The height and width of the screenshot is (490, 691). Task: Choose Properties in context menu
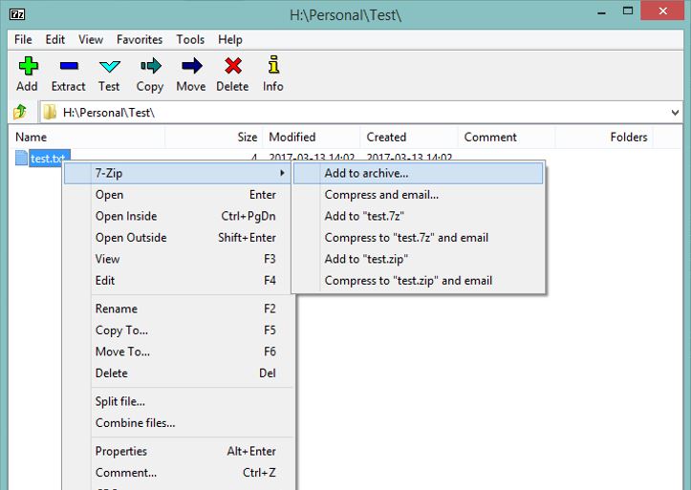click(179, 451)
